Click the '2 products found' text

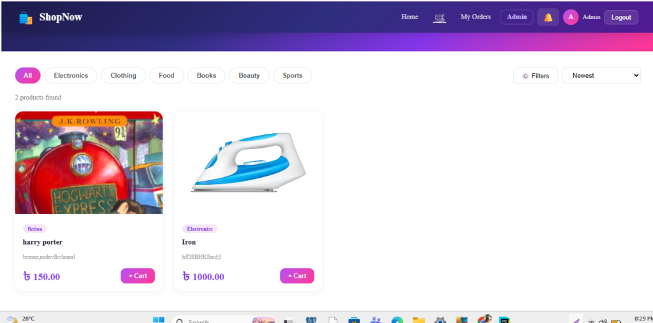click(x=38, y=97)
